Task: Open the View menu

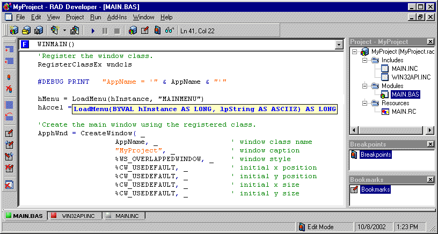Action: 53,17
